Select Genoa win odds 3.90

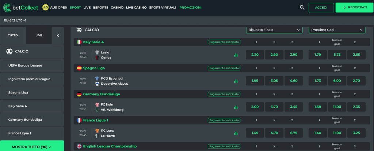(x=294, y=55)
